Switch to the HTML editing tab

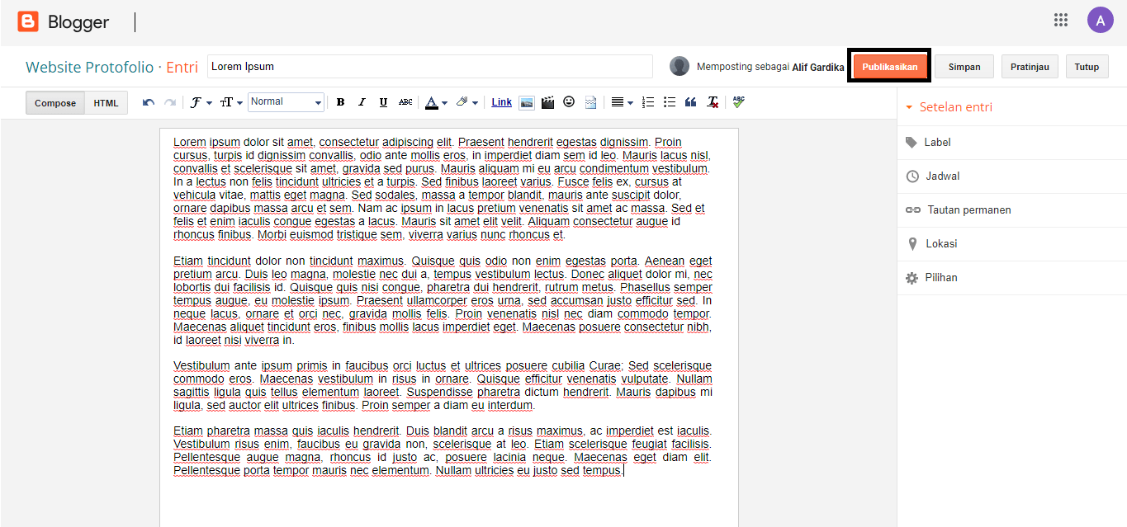click(105, 102)
